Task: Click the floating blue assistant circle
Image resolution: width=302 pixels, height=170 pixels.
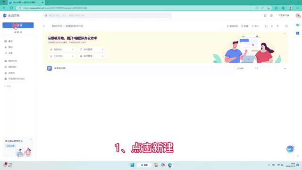Action: pos(290,149)
